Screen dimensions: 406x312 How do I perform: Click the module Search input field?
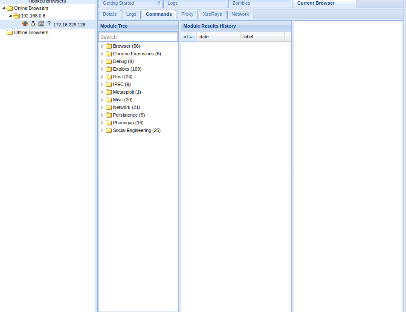[x=138, y=37]
